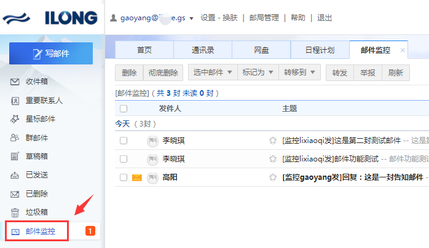Click the unread envelope icon beside 高阳
This screenshot has width=429, height=248.
tap(137, 177)
